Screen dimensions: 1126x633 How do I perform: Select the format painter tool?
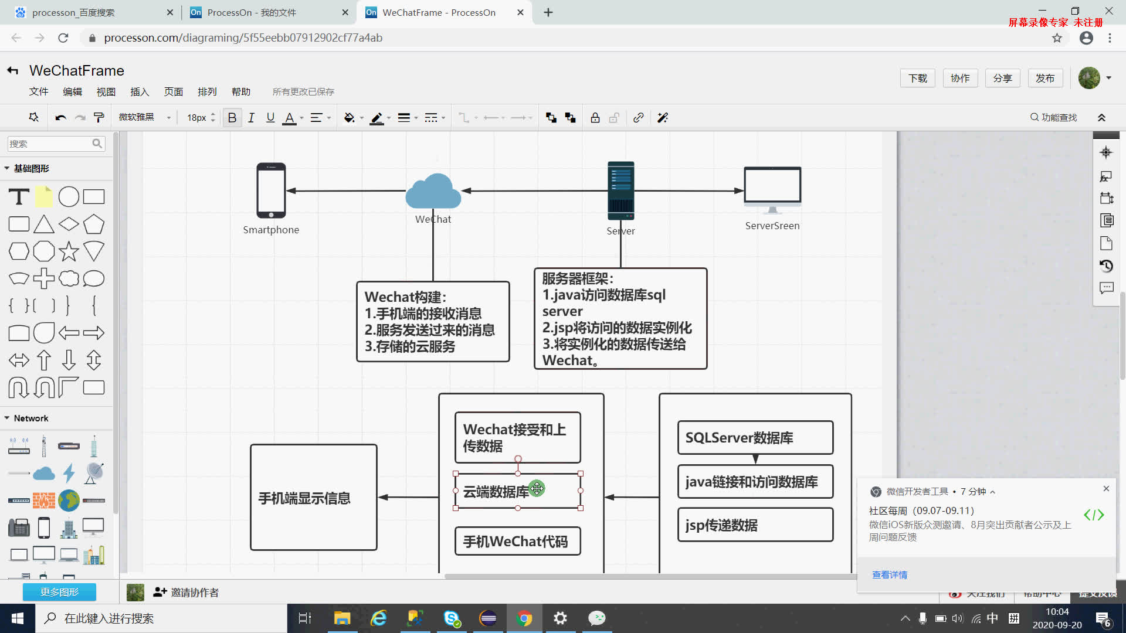99,118
